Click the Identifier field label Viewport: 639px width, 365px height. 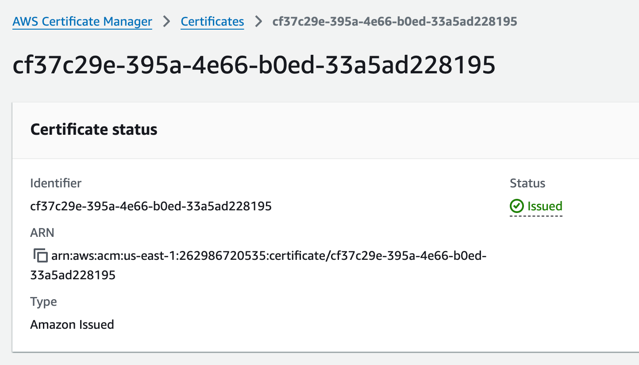(56, 183)
